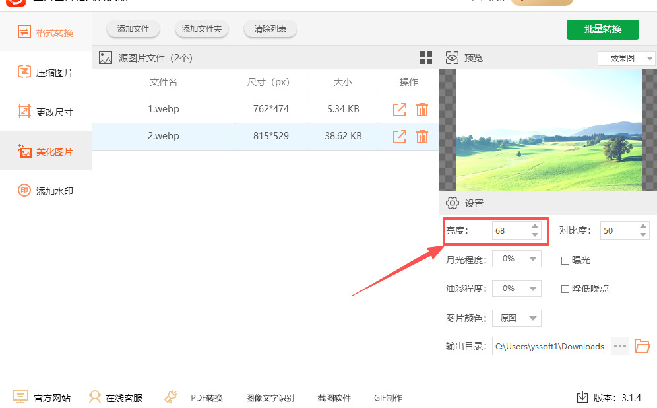Viewport: 657px width, 408px height.
Task: Click the 亮度 value input field
Action: click(x=511, y=230)
